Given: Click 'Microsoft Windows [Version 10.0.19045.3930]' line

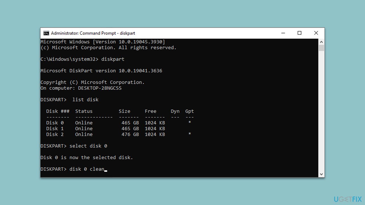Looking at the screenshot, I should (x=103, y=42).
